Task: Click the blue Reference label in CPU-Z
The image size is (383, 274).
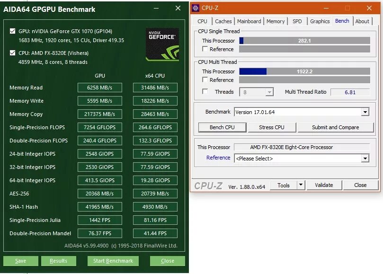Action: click(218, 158)
